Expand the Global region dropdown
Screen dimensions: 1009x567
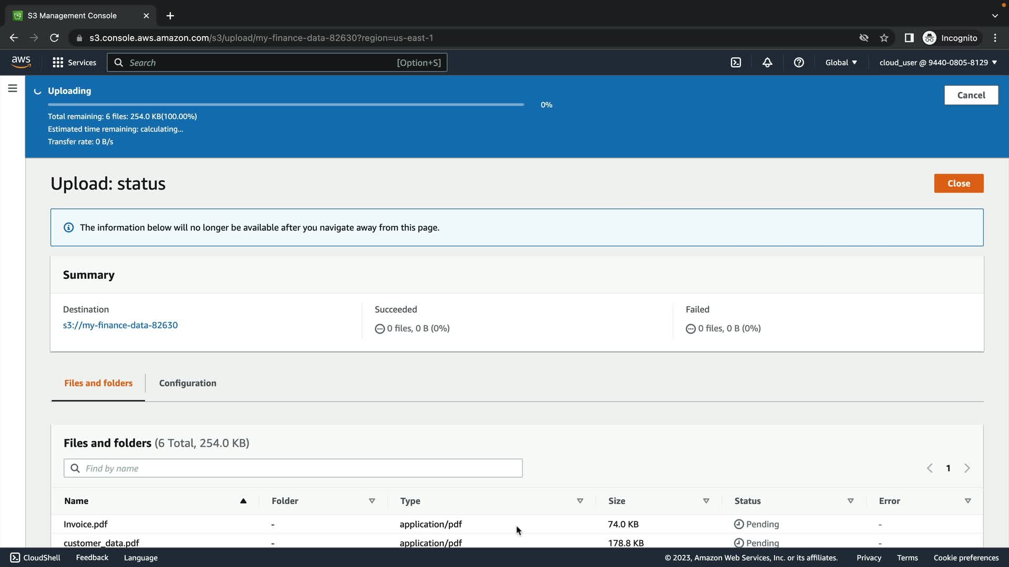click(x=841, y=62)
